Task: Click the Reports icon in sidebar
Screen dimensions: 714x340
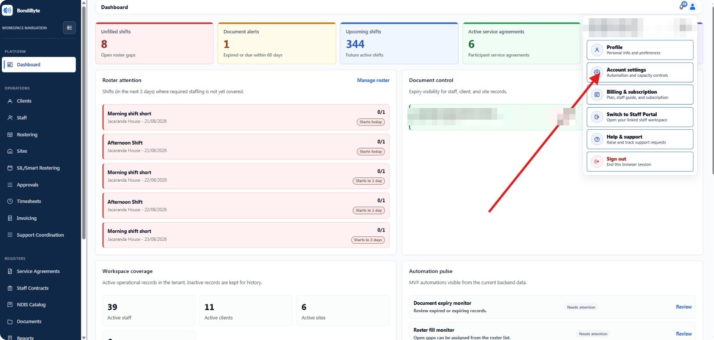Action: [10, 338]
